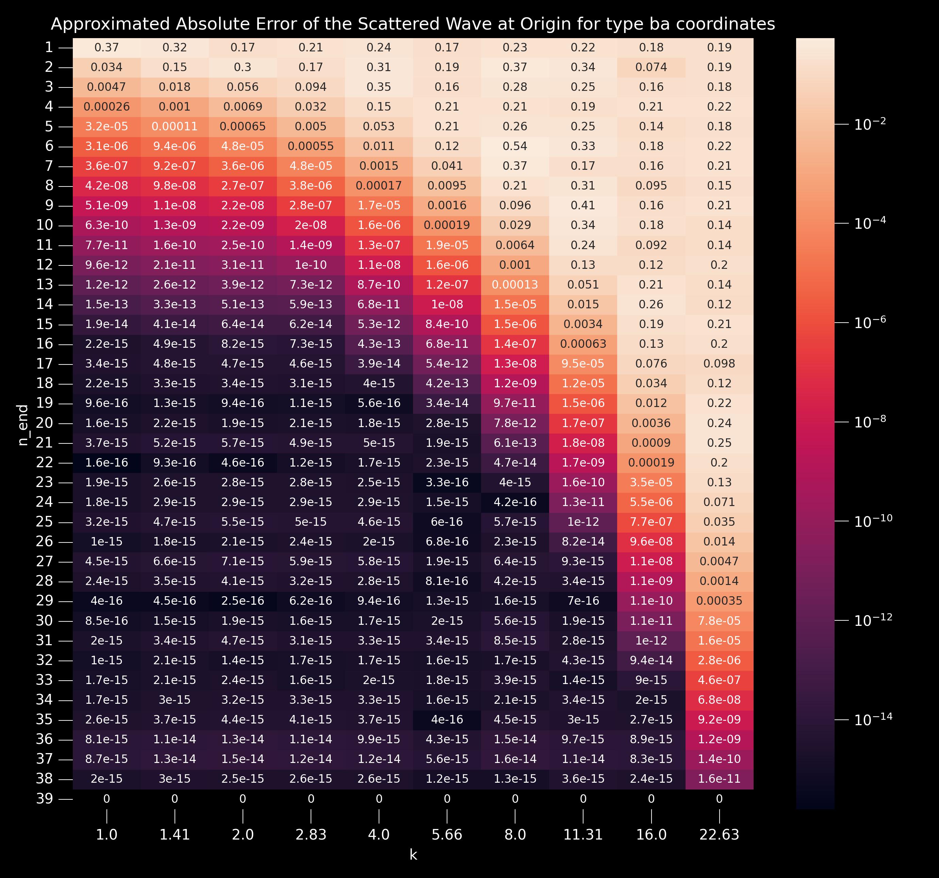Click the chart title text
The height and width of the screenshot is (878, 939).
(413, 23)
